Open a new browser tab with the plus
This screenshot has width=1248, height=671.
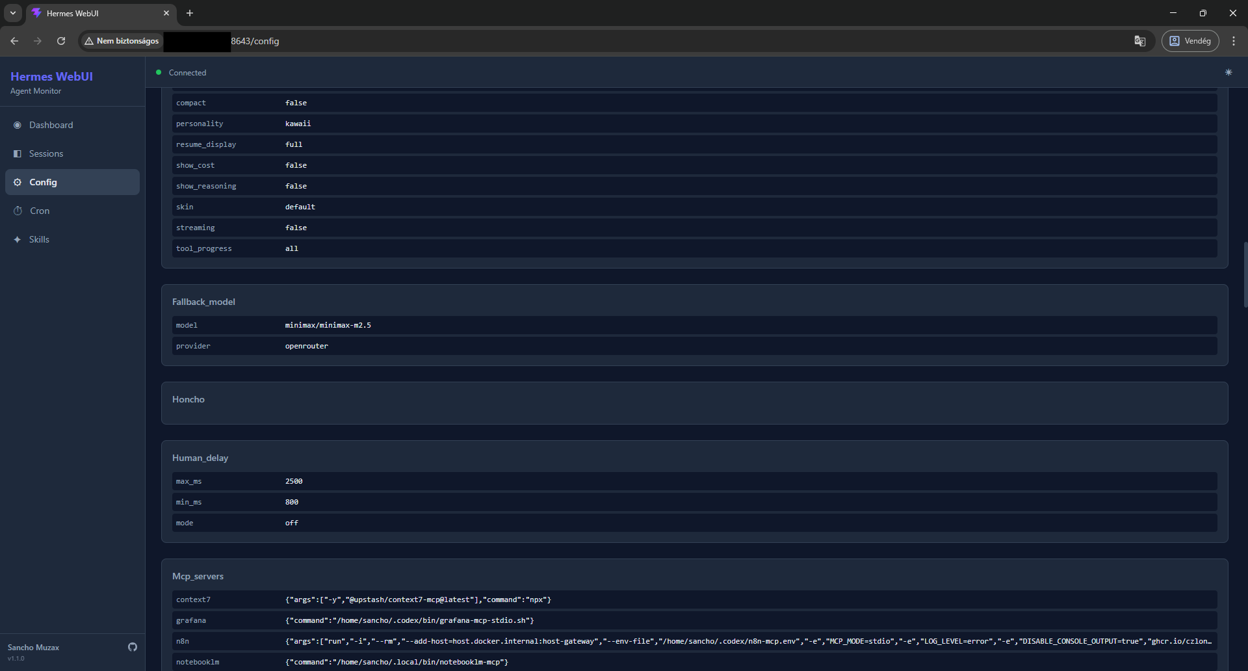[189, 13]
